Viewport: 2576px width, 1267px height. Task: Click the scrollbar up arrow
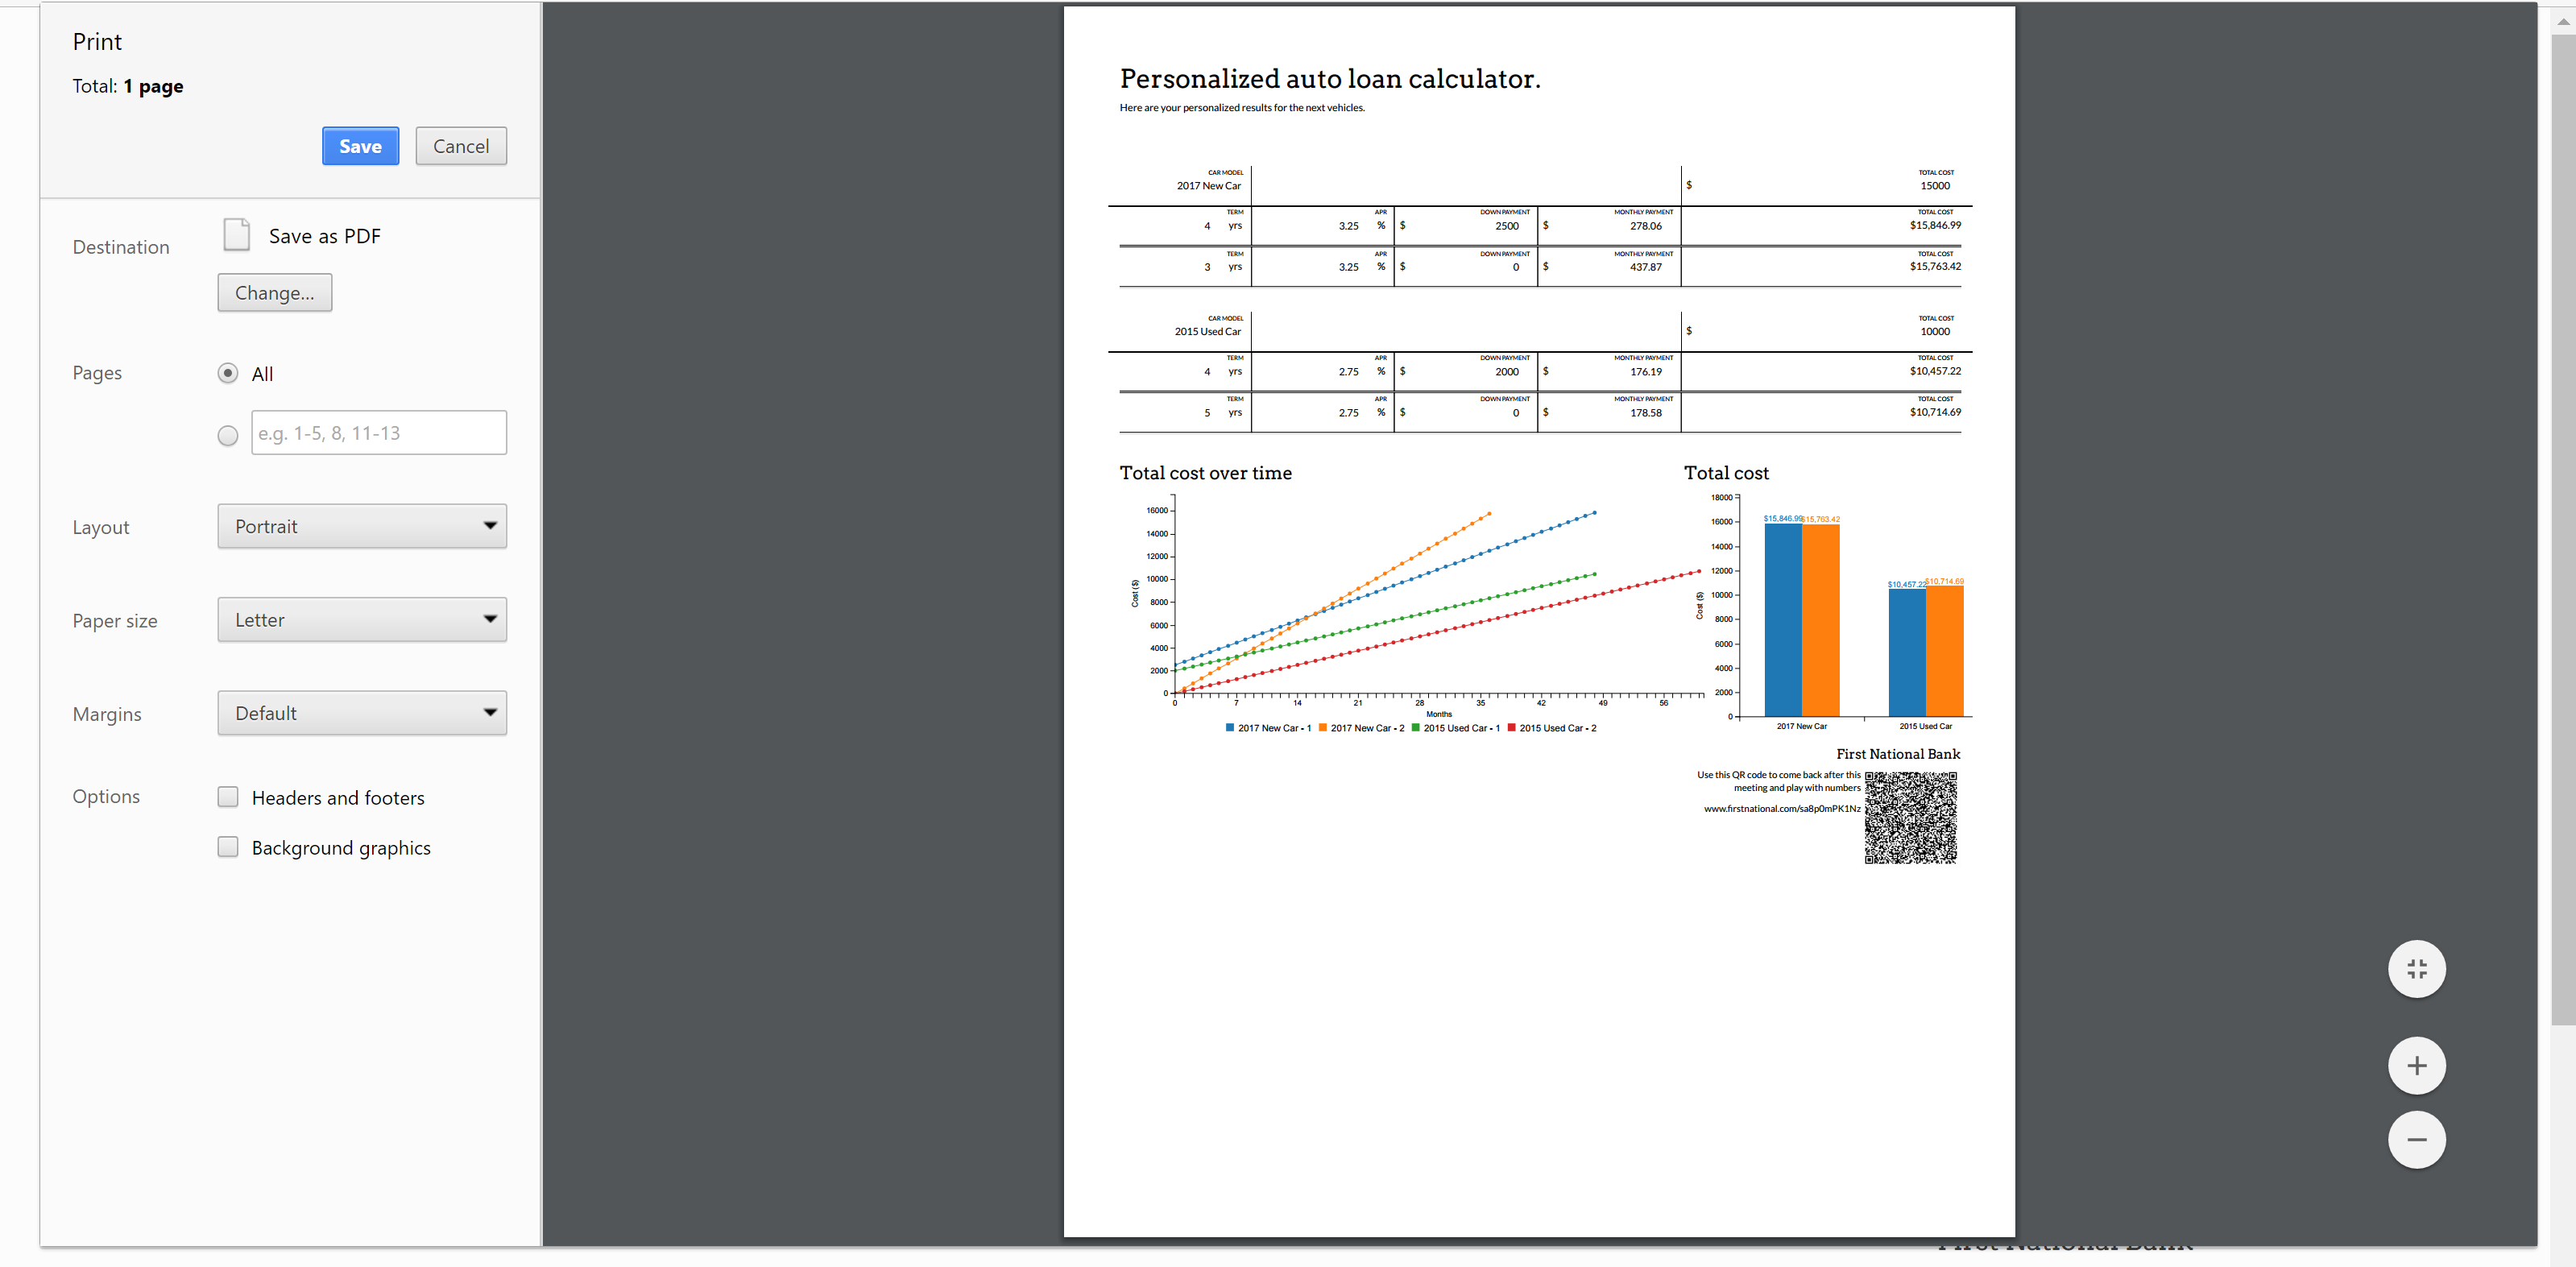(x=2563, y=21)
